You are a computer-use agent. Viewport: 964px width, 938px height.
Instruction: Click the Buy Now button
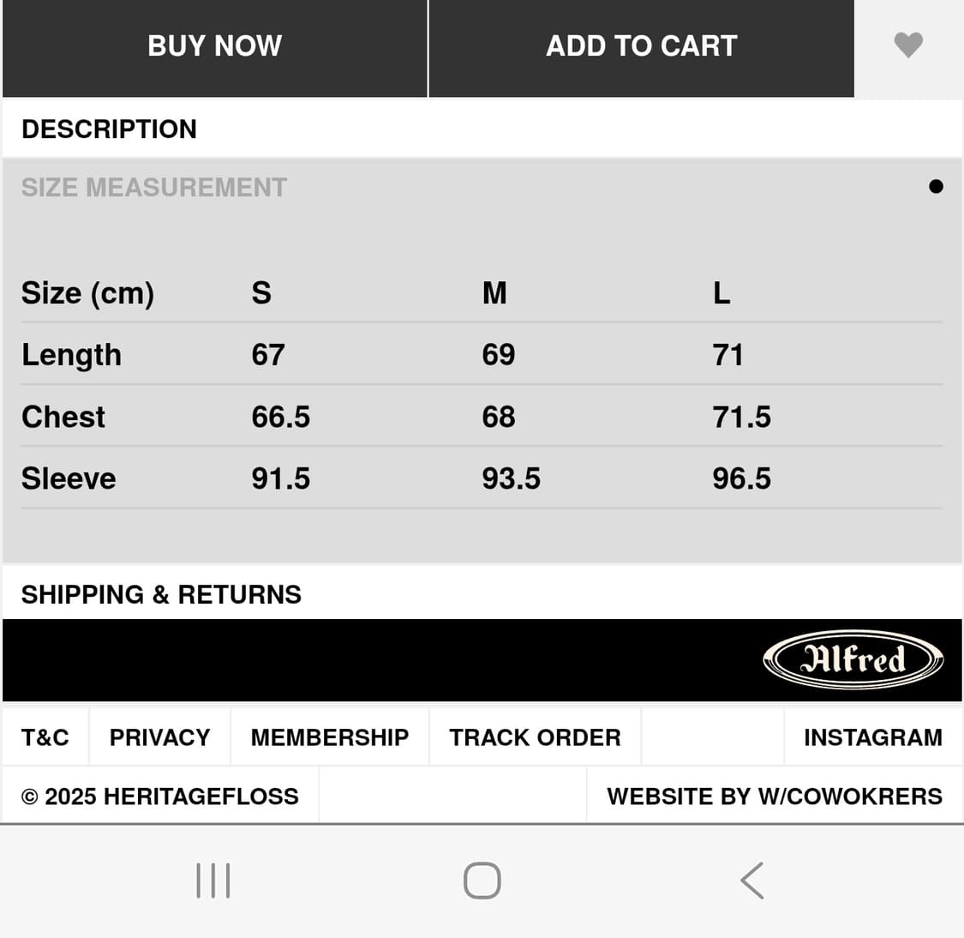coord(214,46)
